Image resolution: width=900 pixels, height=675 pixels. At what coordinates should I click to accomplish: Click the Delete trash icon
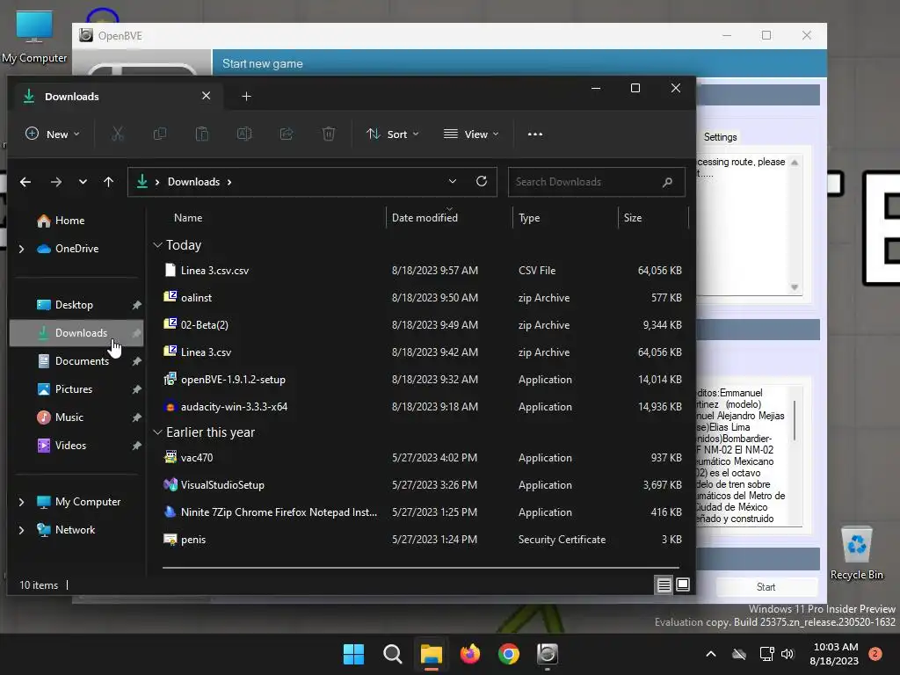(329, 134)
